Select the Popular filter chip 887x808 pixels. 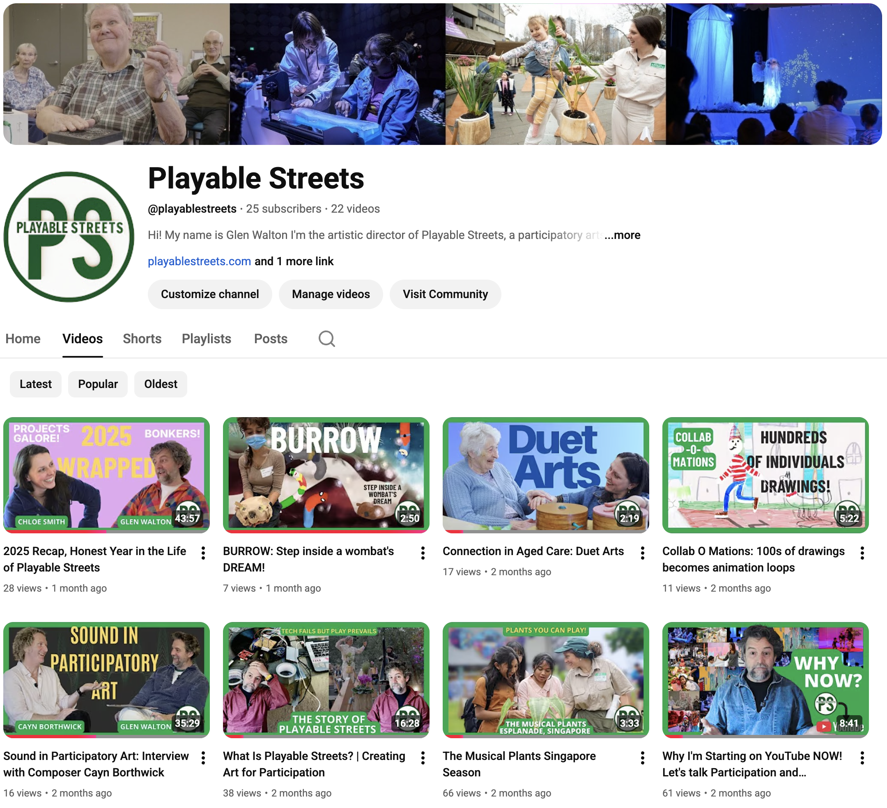(x=98, y=384)
